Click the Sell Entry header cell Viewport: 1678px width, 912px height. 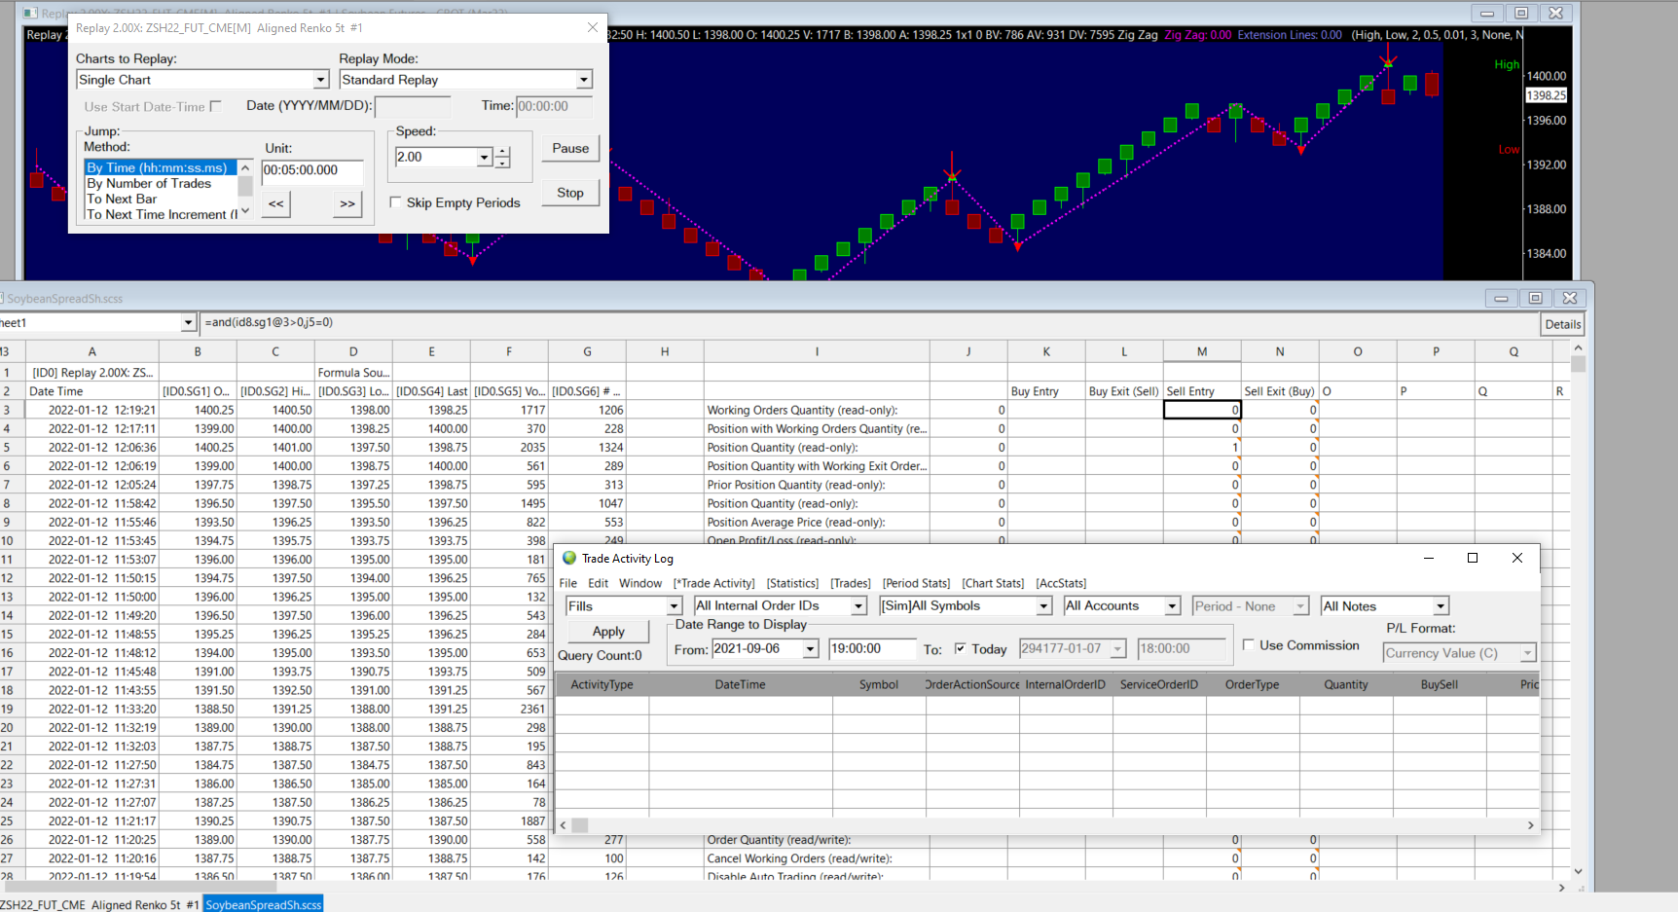[x=1202, y=391]
